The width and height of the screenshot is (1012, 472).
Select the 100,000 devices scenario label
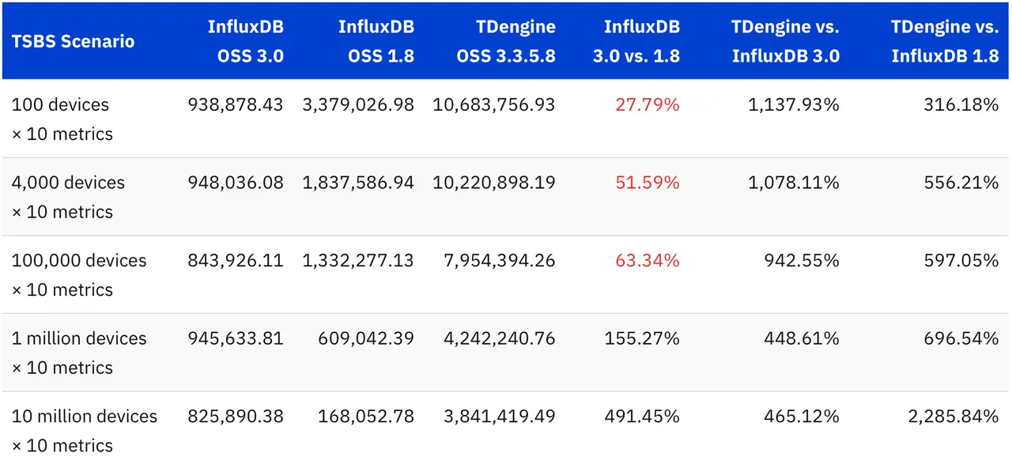[79, 274]
